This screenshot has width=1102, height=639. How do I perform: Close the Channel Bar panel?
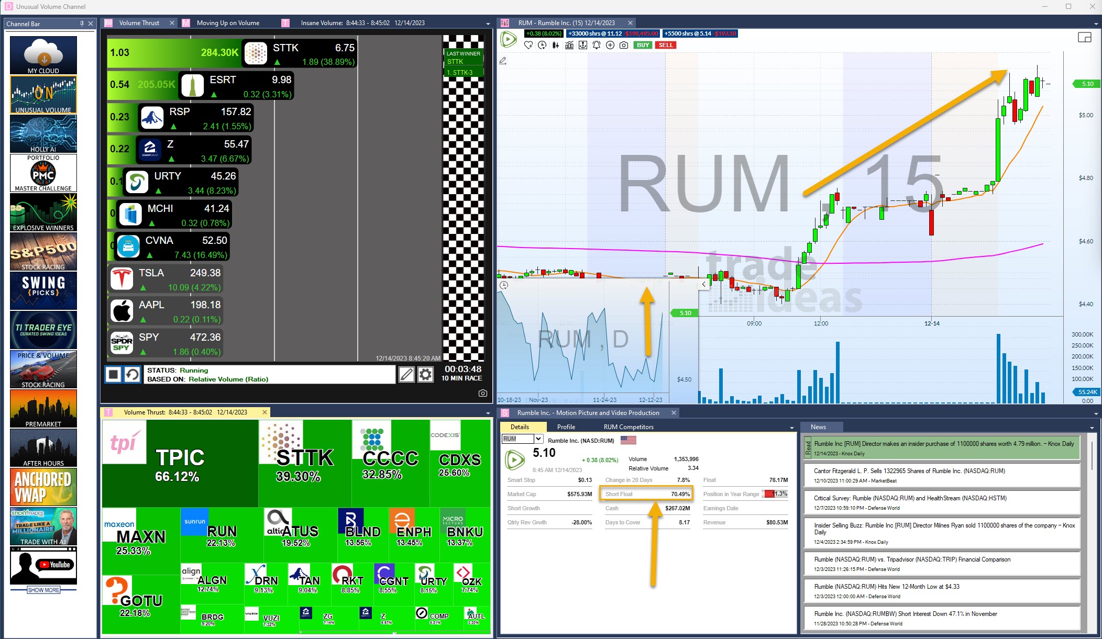pyautogui.click(x=91, y=24)
